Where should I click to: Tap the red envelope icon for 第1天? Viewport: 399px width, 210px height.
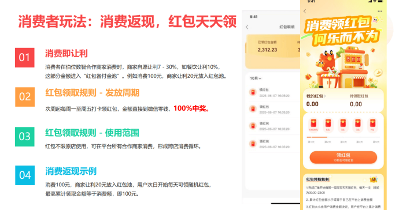point(313,123)
